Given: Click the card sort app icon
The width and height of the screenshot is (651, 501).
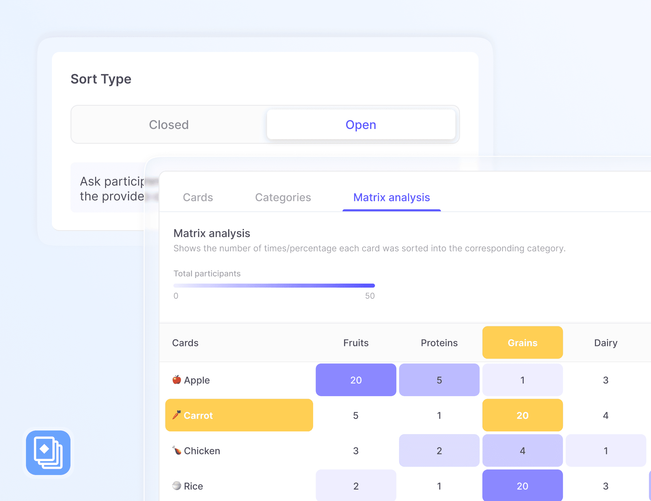Looking at the screenshot, I should [x=48, y=452].
